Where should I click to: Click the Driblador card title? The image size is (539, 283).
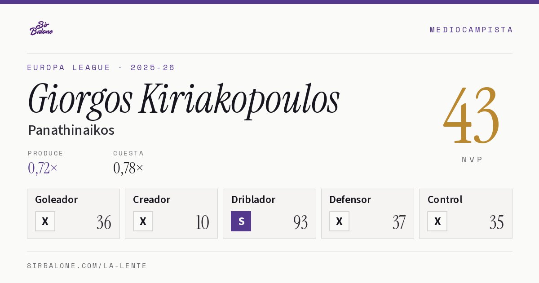[x=253, y=199]
